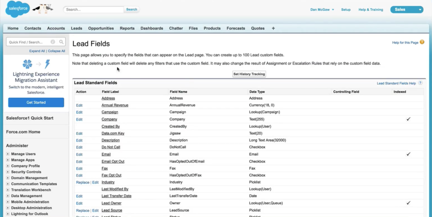This screenshot has height=217, width=432.
Task: Expand the Company Profile section
Action: (8, 166)
